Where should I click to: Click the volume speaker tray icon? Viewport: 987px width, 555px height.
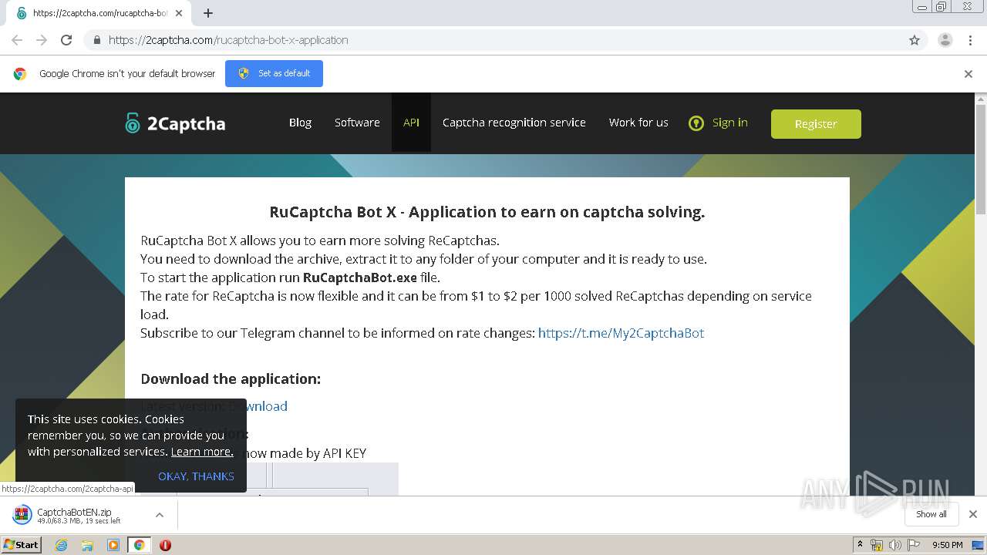point(895,545)
